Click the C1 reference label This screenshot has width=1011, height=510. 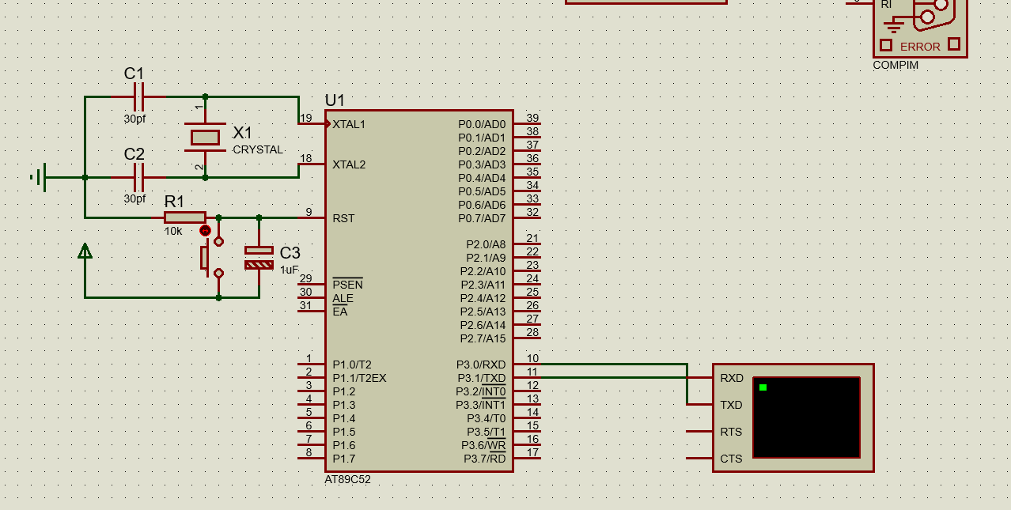click(134, 74)
